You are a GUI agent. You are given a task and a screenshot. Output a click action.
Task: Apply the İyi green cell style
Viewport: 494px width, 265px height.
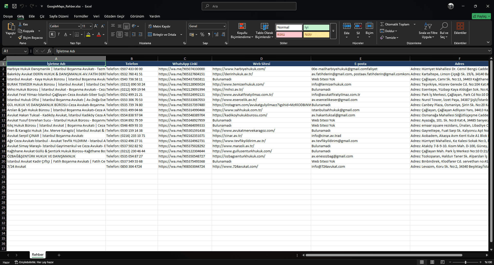coord(316,27)
